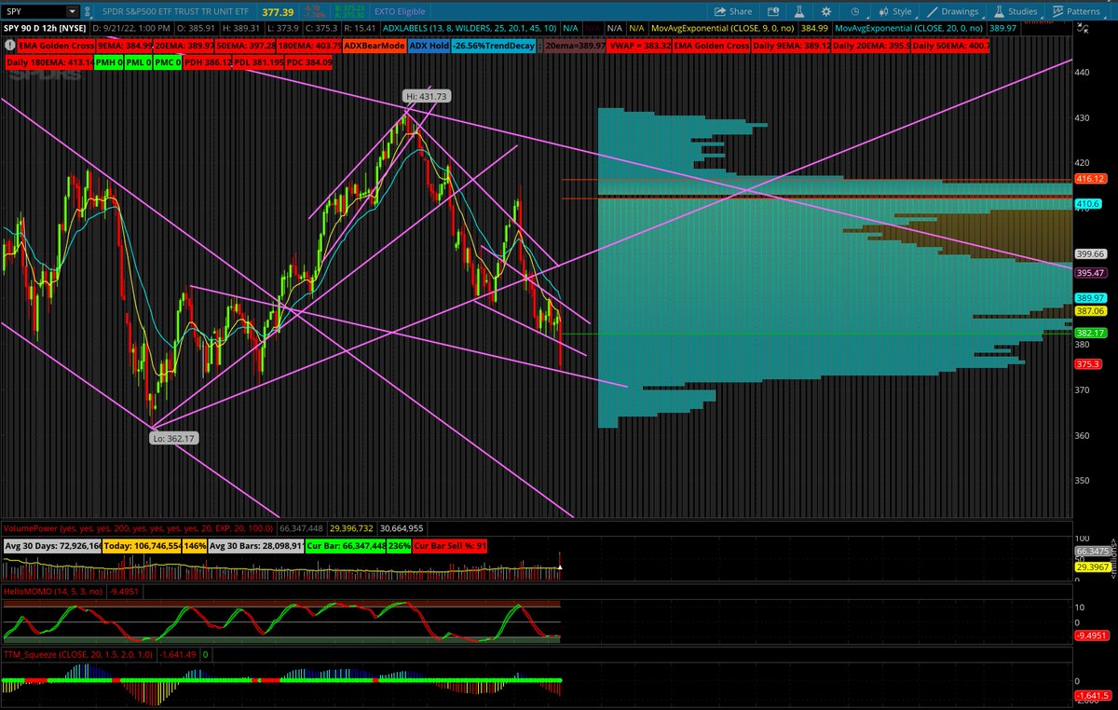
Task: Click the flask icon next to Share
Action: tap(799, 12)
